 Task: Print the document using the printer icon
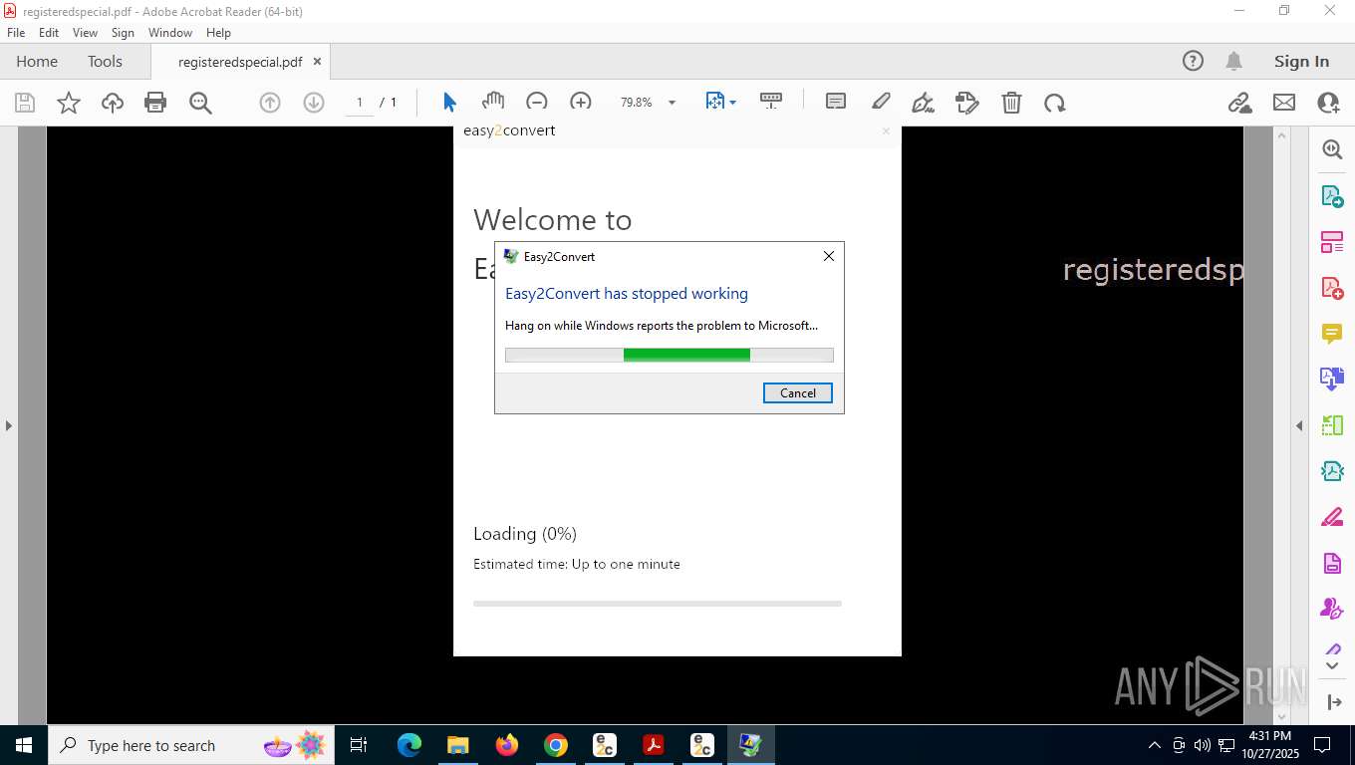(x=155, y=103)
